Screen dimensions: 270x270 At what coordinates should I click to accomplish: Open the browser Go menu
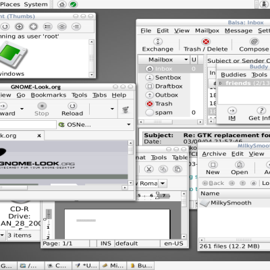[21, 95]
